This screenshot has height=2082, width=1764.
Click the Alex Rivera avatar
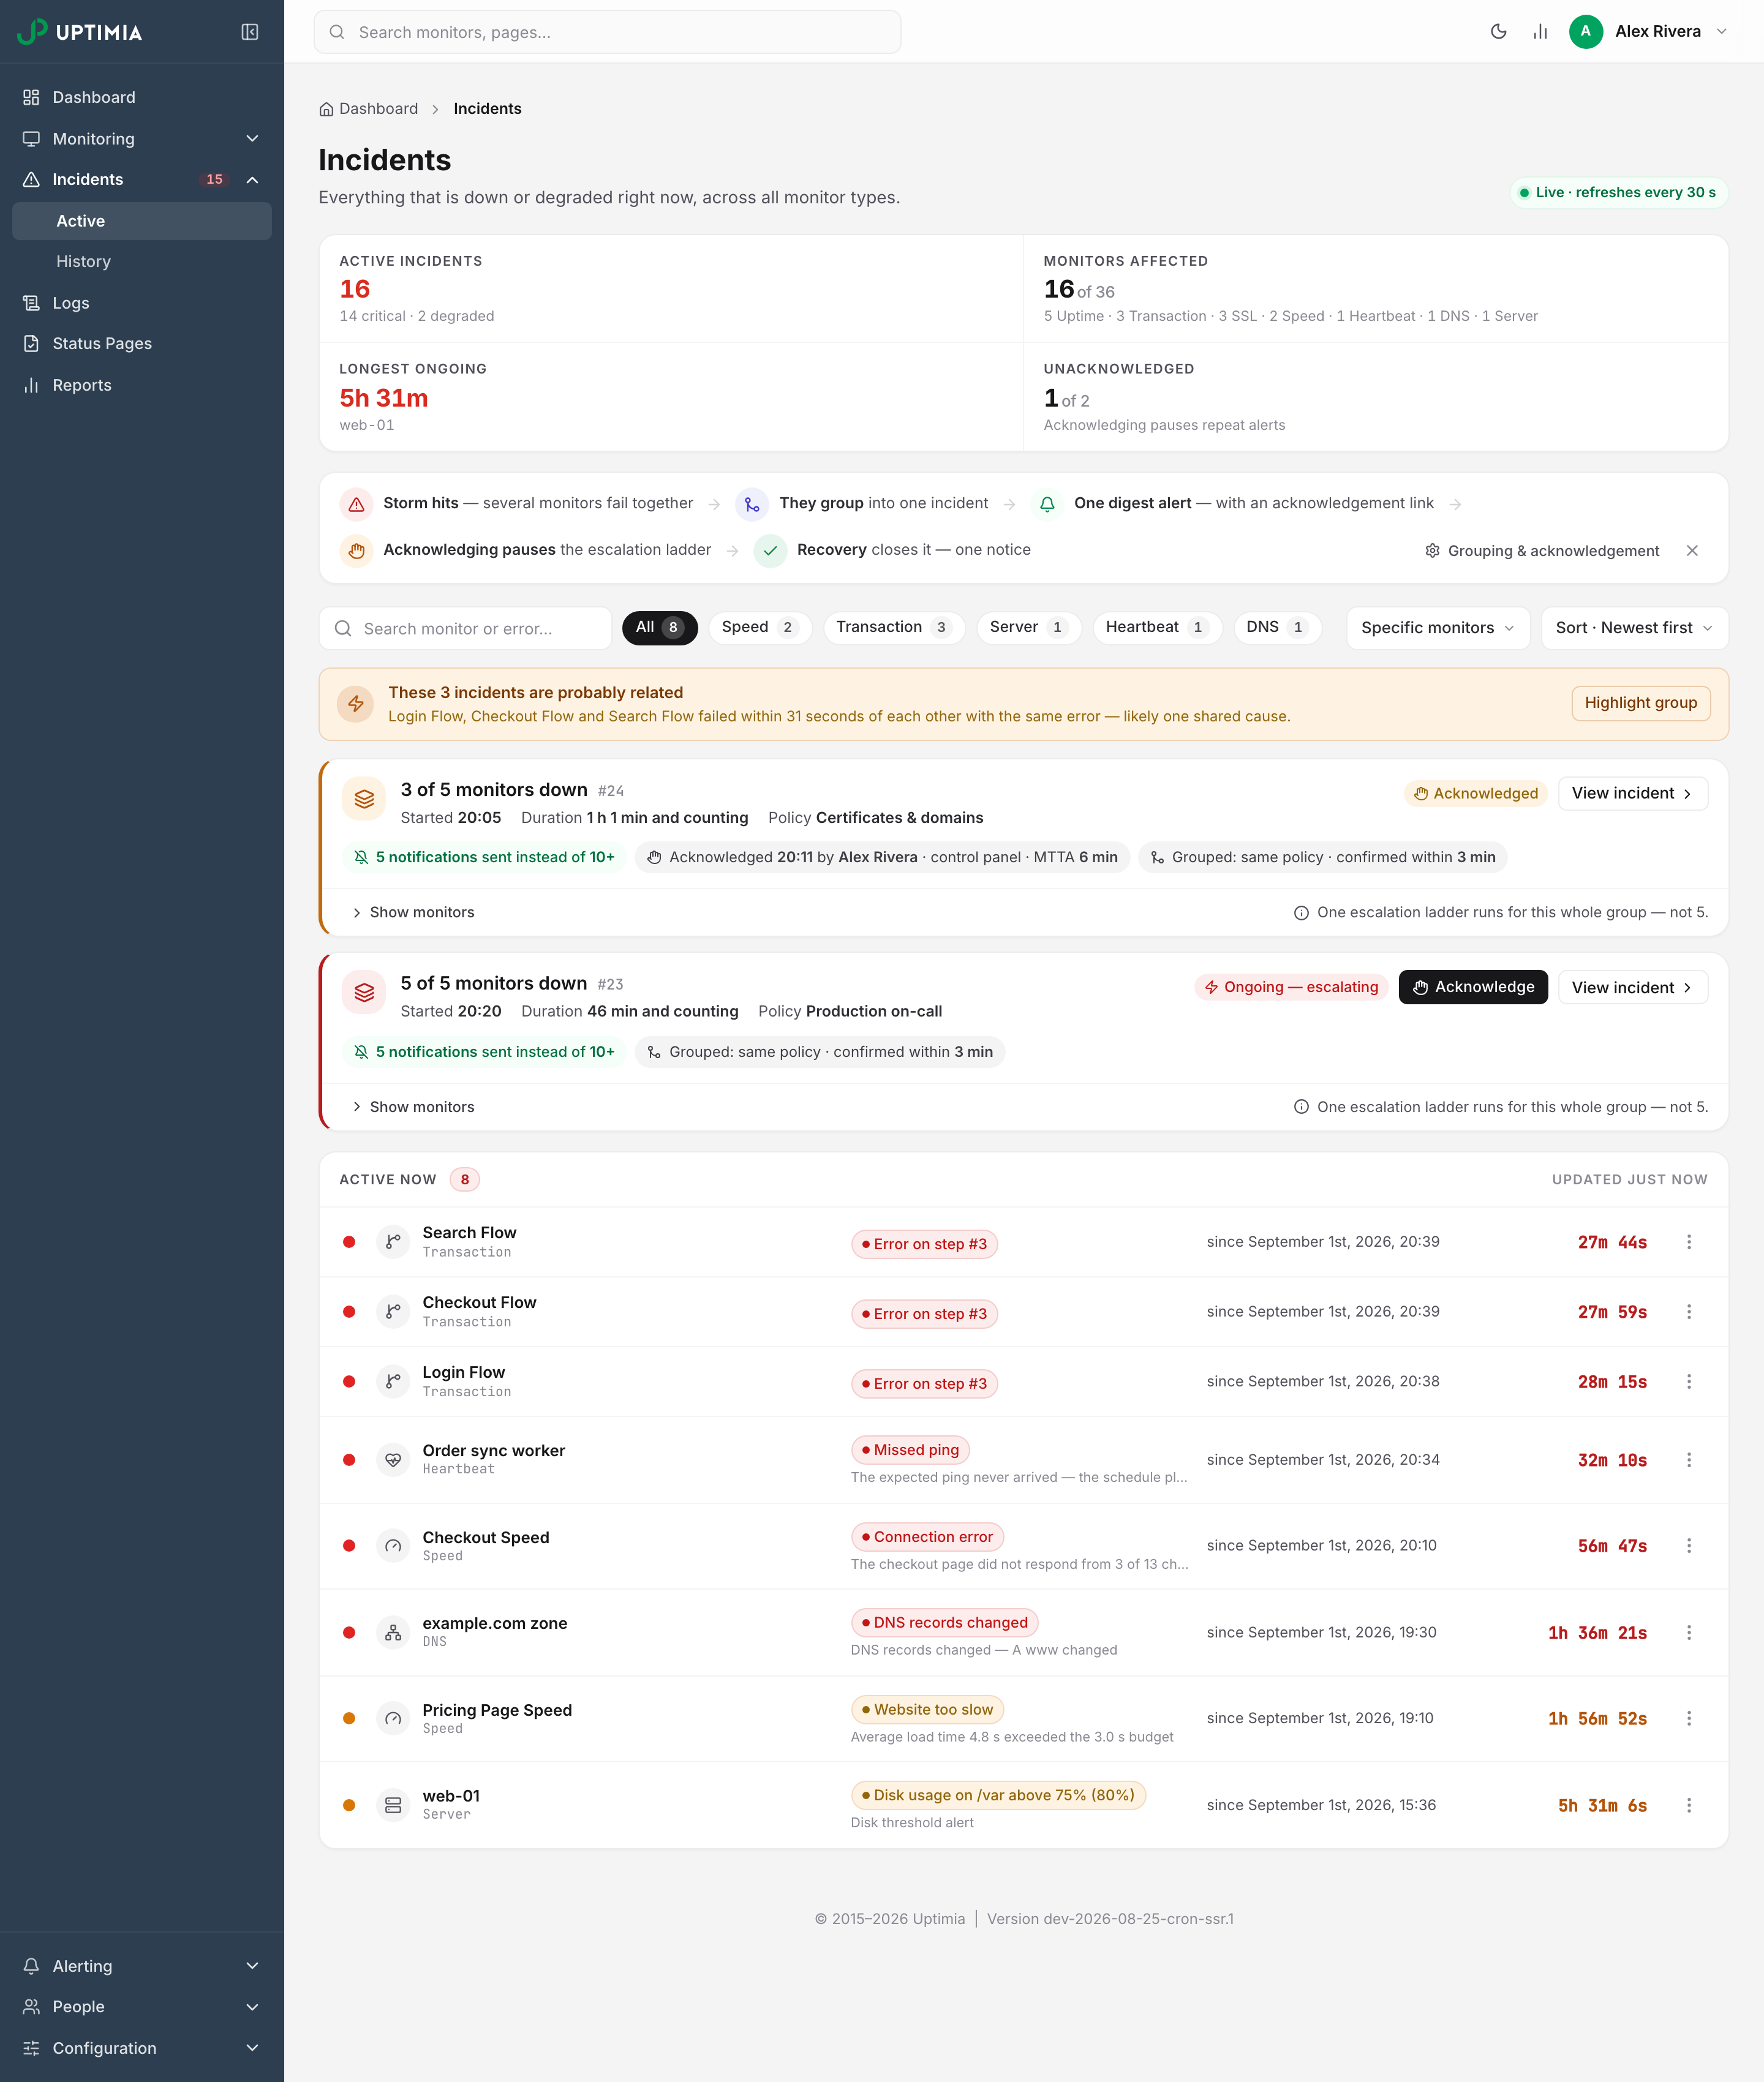point(1585,32)
